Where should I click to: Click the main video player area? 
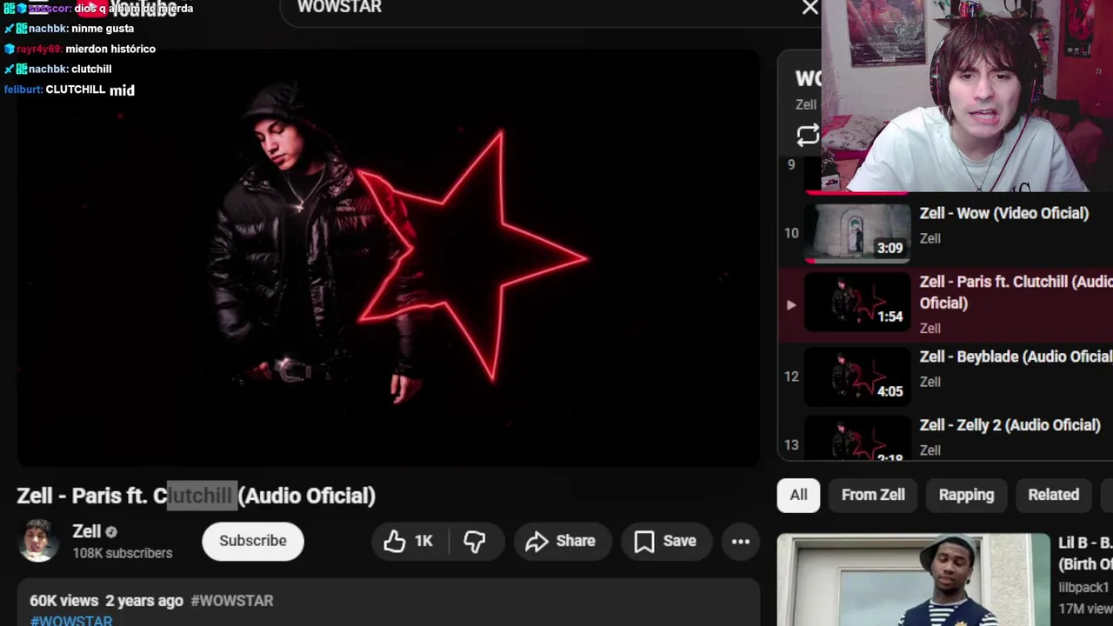(389, 257)
